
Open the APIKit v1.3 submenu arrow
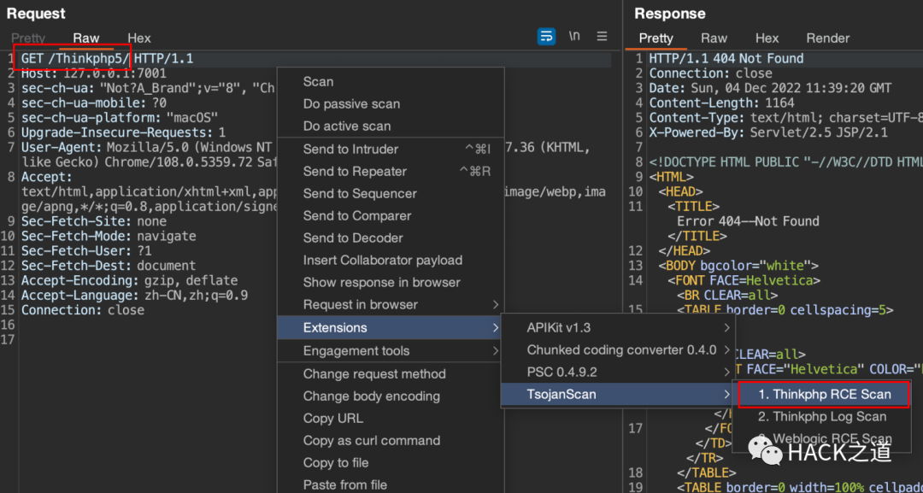[727, 328]
